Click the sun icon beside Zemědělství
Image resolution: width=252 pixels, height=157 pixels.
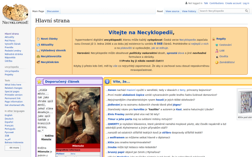point(217,62)
